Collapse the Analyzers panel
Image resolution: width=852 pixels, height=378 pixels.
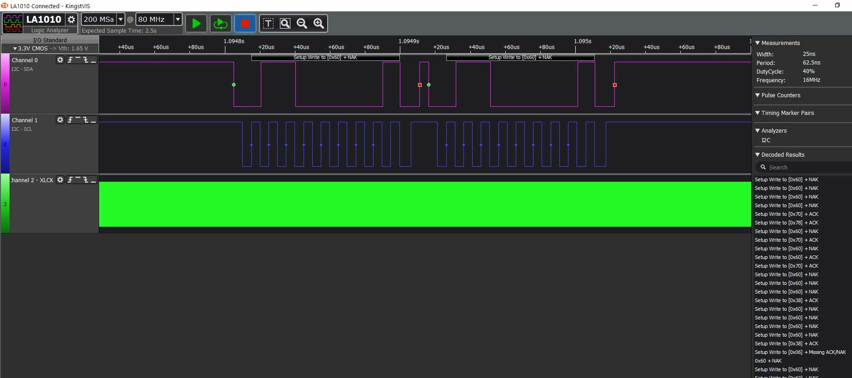tap(757, 130)
